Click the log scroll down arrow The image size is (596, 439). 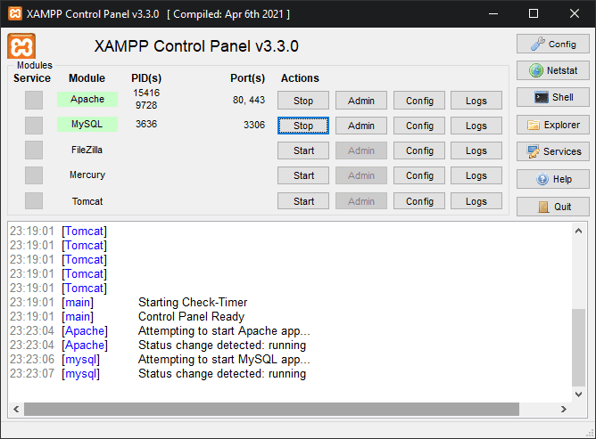[578, 394]
